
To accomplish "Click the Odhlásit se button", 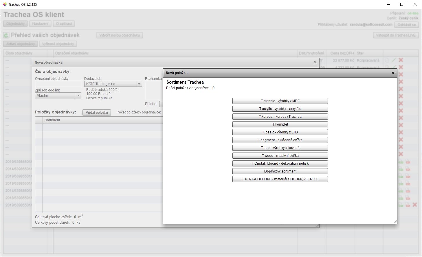I will click(406, 25).
